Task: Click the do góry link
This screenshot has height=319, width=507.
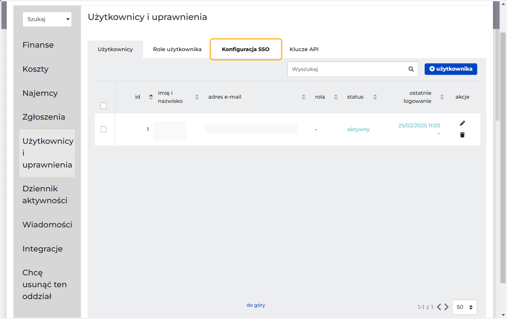Action: (256, 305)
